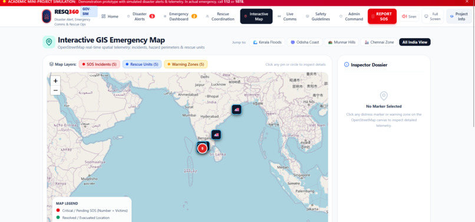Open Safety Guidelines page
Screen dimensions: 475x222
tap(318, 16)
